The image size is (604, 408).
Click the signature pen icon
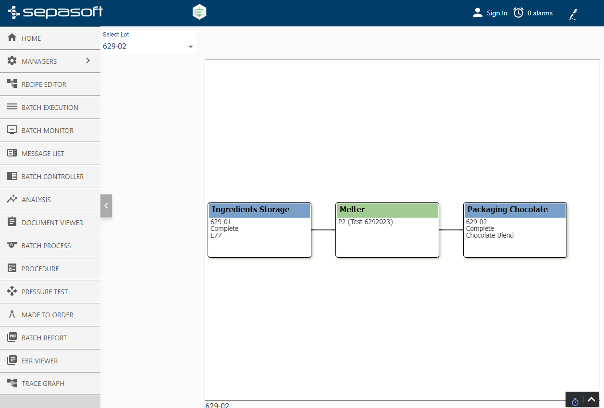[x=573, y=14]
